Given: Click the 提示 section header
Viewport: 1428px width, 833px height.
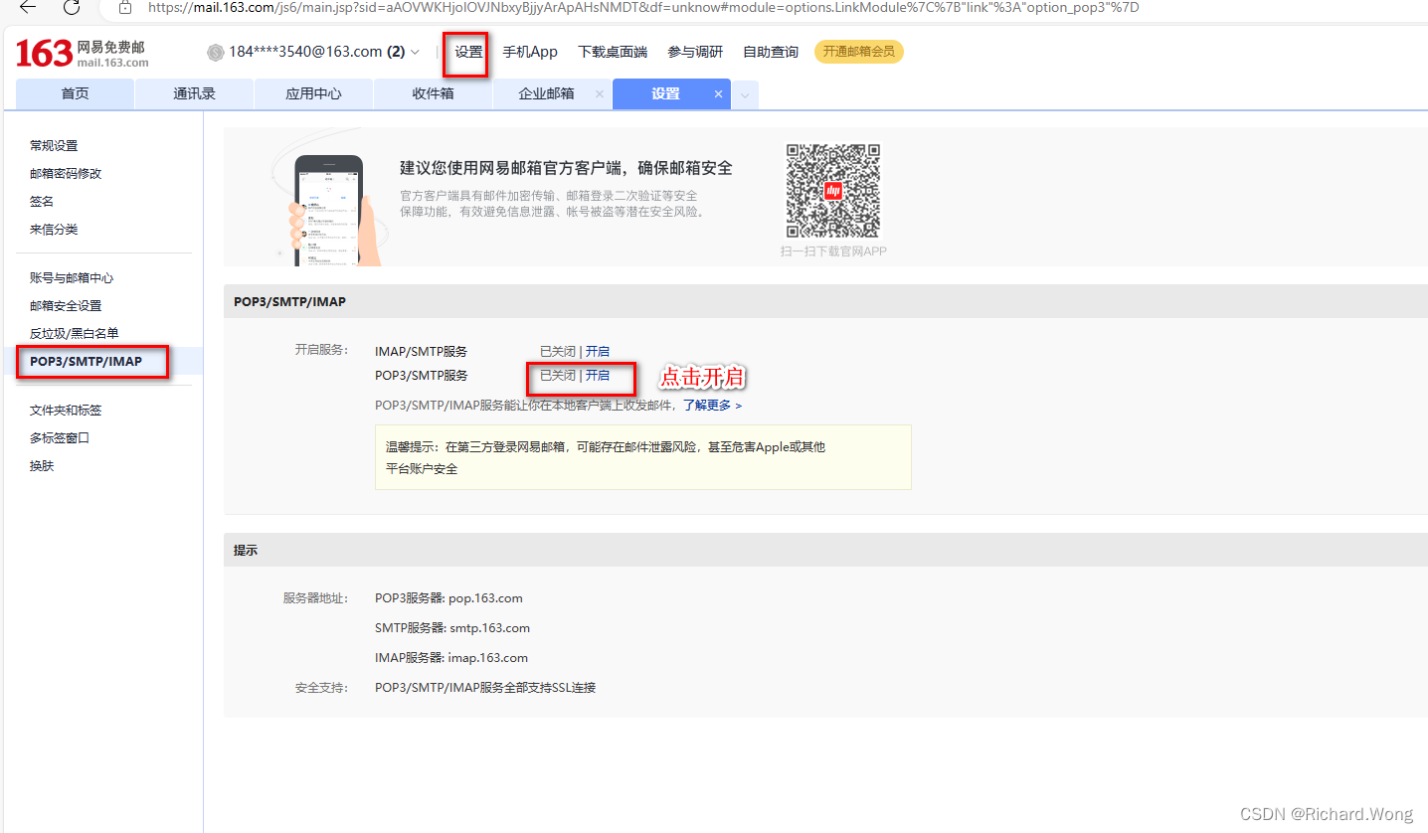Looking at the screenshot, I should click(825, 550).
